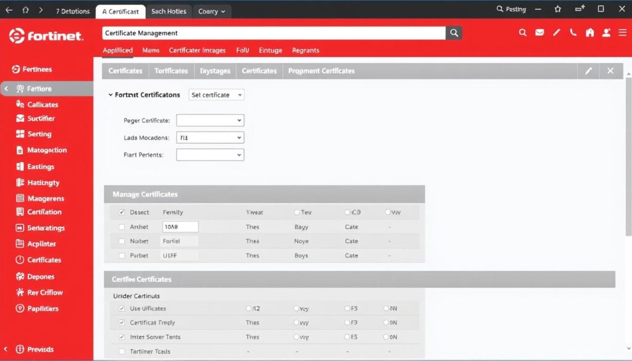Uncheck the Dssect row checkbox
The image size is (632, 361).
[122, 212]
